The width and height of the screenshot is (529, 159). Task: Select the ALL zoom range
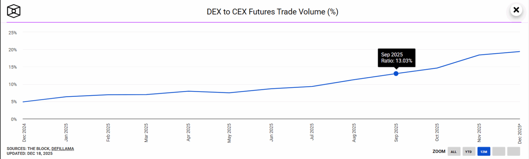tap(454, 151)
